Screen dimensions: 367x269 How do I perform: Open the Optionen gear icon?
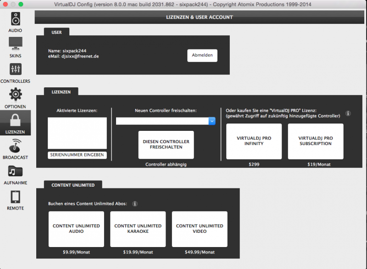(x=16, y=94)
